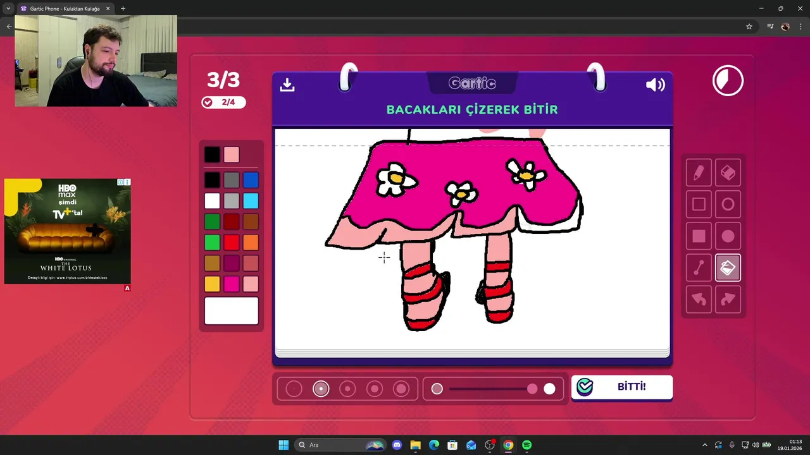Download the drawing with the download icon
Screen dimensions: 810x455
(287, 85)
